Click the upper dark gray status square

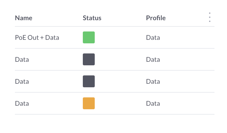coord(89,59)
